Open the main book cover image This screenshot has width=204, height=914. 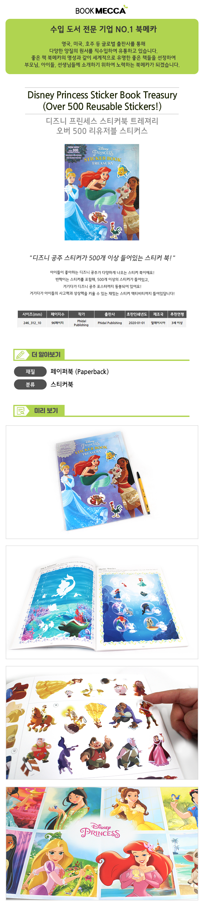(x=102, y=192)
